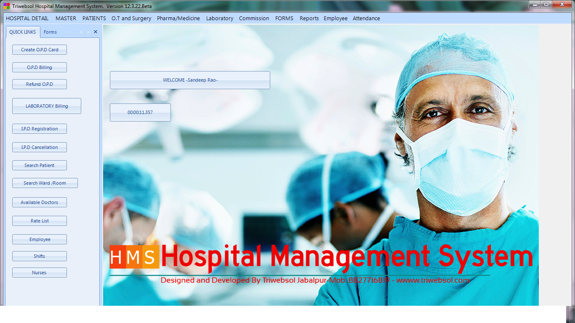Click the Refund O.P.D button

39,84
